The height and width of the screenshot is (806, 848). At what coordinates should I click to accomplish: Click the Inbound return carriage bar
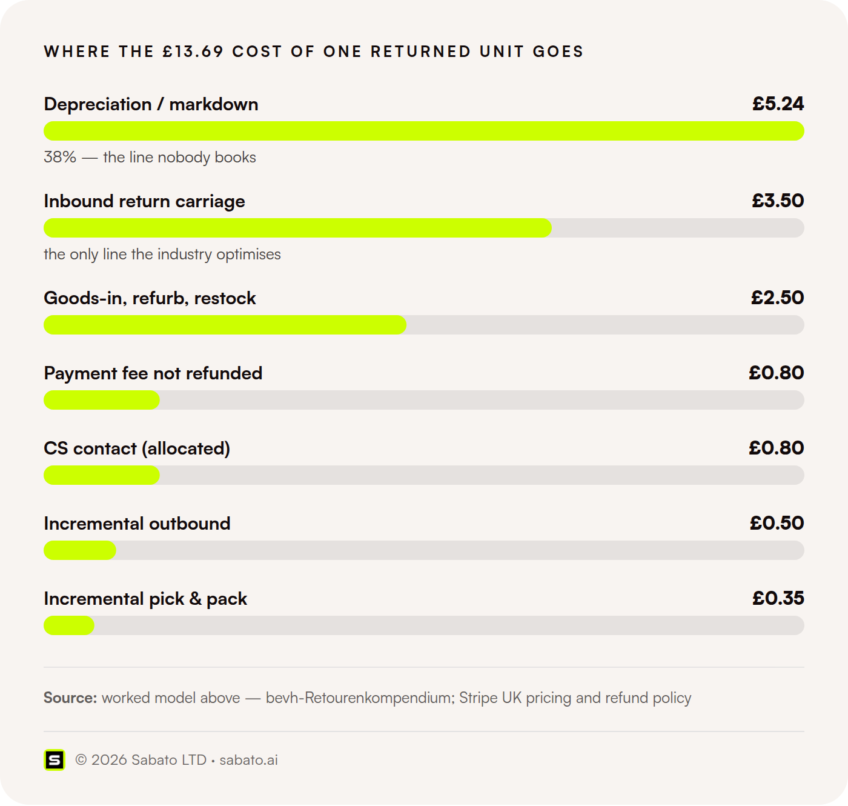click(424, 228)
